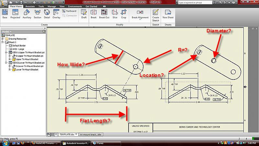Image resolution: width=259 pixels, height=146 pixels.
Task: Open the Tools ribbon tab
Action: 41,6
